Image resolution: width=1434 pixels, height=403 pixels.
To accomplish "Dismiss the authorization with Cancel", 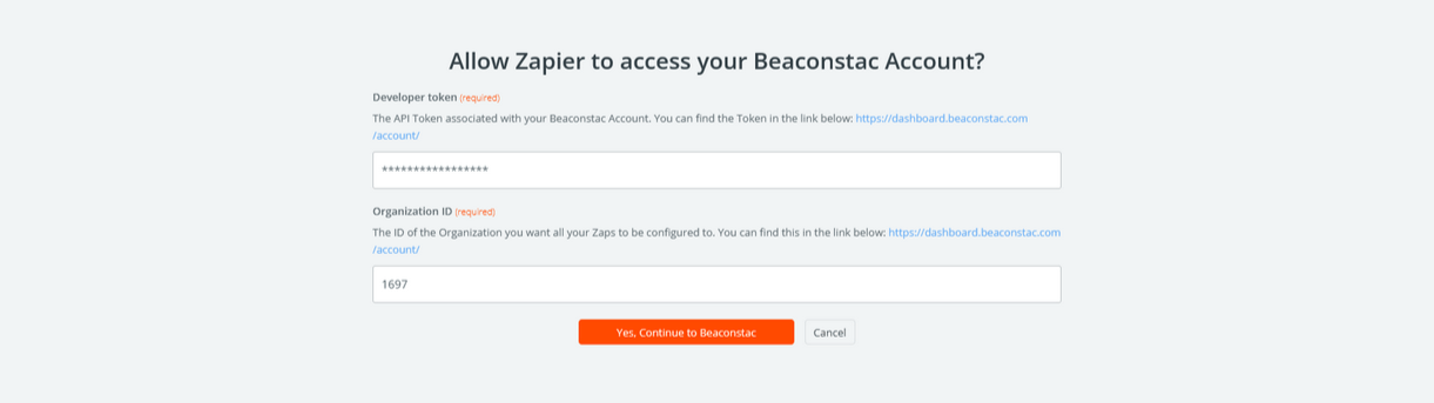I will point(829,332).
